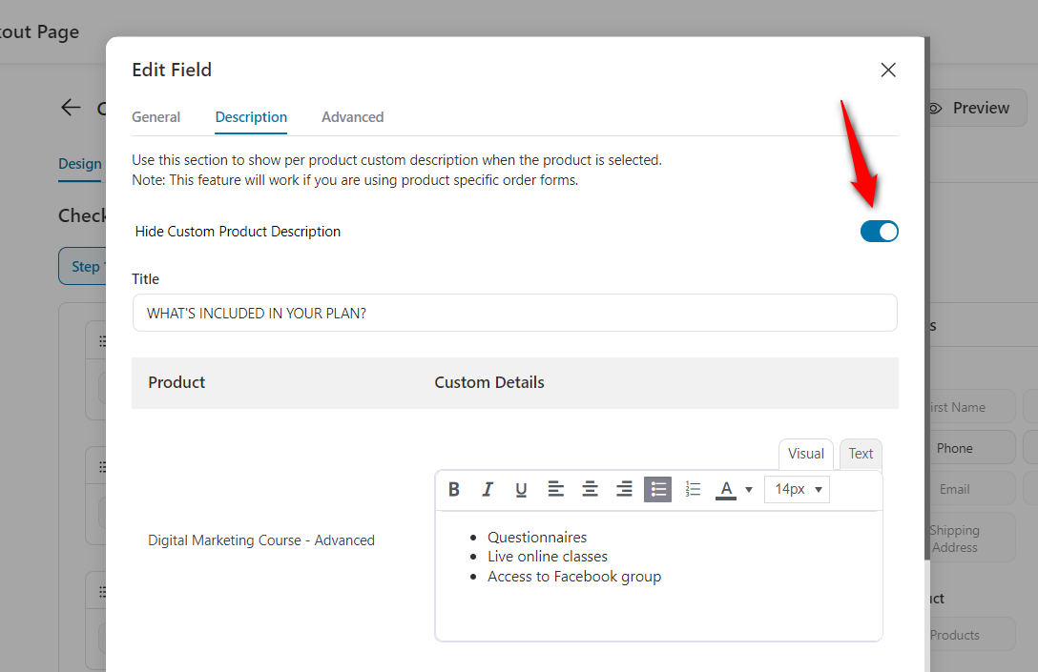Open the font size dropdown
Screen dimensions: 1038x672
click(x=797, y=489)
